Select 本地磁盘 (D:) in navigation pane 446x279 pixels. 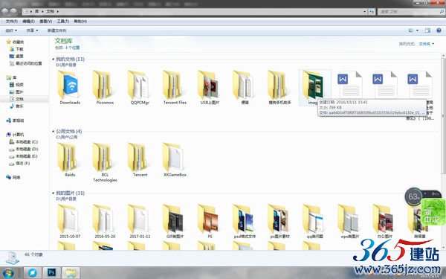click(x=27, y=149)
